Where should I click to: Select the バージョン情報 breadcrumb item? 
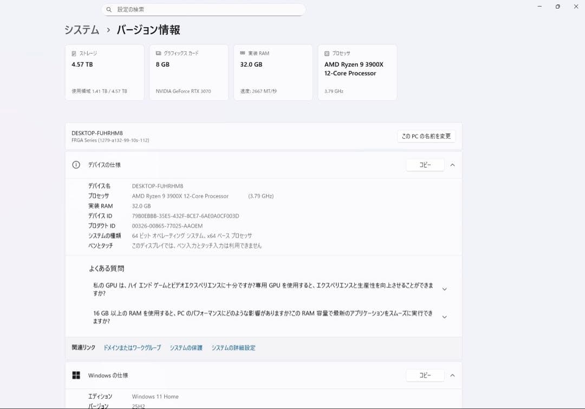(149, 30)
